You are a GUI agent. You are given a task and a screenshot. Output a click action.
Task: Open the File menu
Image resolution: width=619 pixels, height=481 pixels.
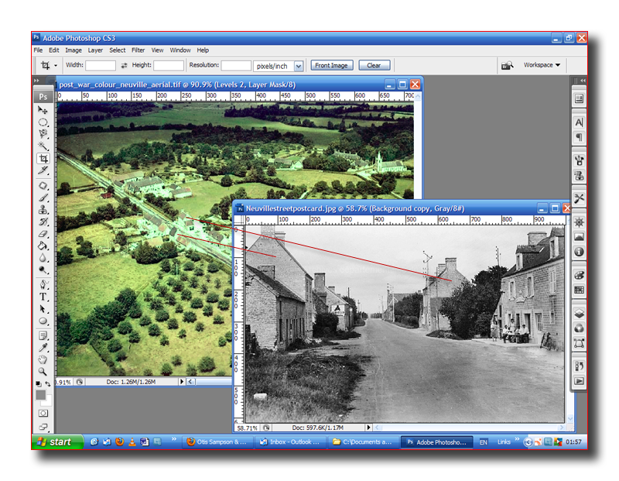[x=38, y=50]
